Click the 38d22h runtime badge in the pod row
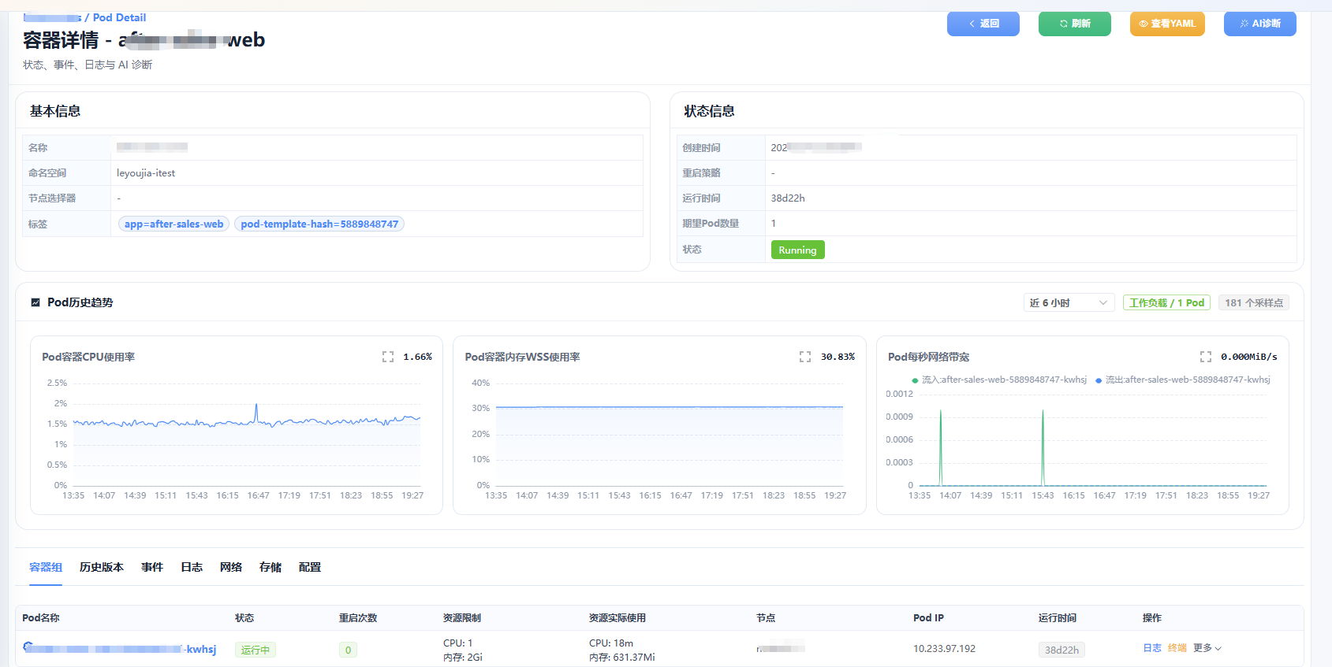The image size is (1332, 667). (1061, 650)
